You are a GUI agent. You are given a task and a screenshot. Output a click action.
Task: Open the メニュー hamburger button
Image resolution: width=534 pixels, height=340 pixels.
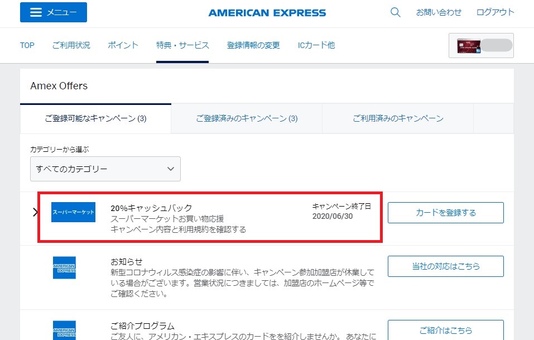click(54, 12)
